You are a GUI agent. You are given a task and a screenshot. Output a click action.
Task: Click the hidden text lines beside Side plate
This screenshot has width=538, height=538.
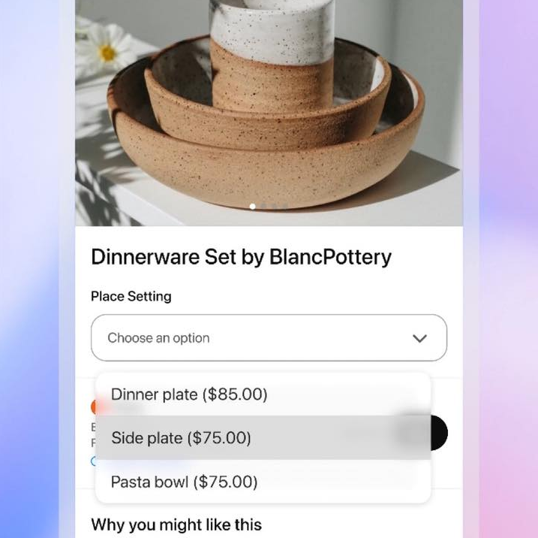point(92,435)
